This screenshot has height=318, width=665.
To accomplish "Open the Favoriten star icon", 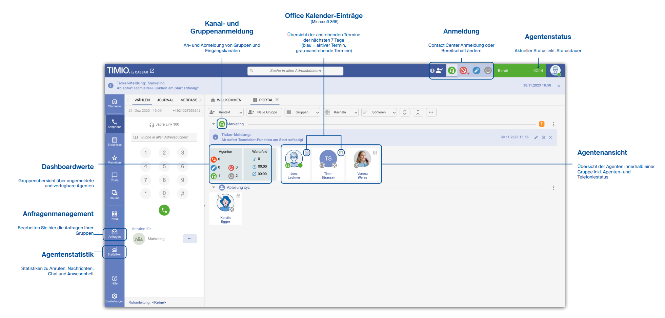I will [x=115, y=159].
